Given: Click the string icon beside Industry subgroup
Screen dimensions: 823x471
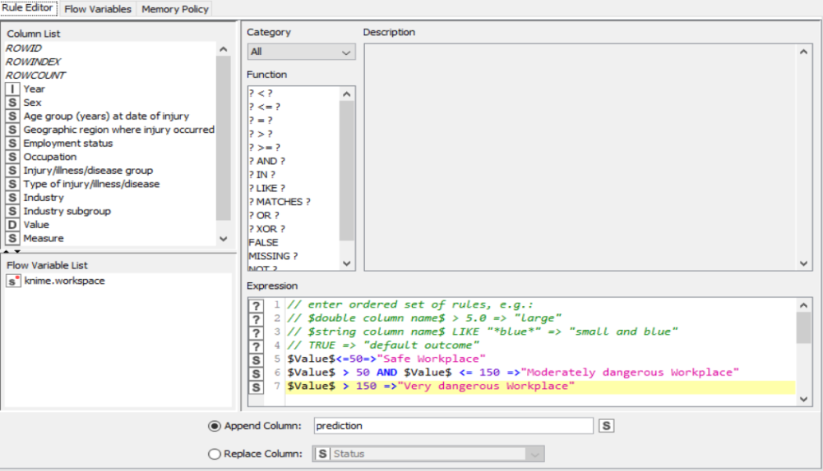Looking at the screenshot, I should 12,211.
